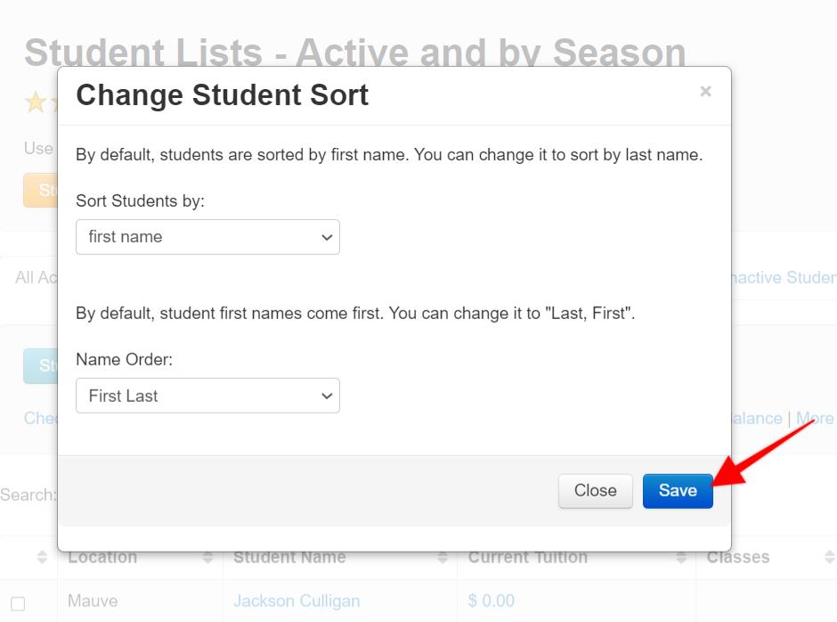Open the Name Order dropdown
The height and width of the screenshot is (622, 837).
[x=207, y=396]
